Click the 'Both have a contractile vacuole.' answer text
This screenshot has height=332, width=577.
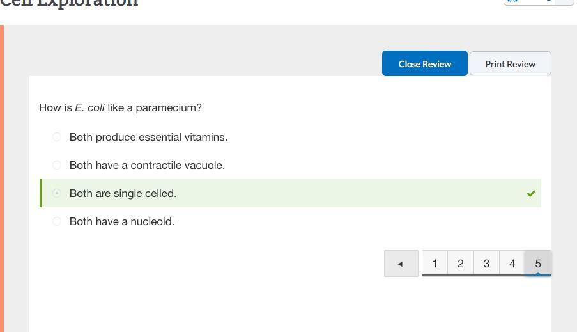147,165
